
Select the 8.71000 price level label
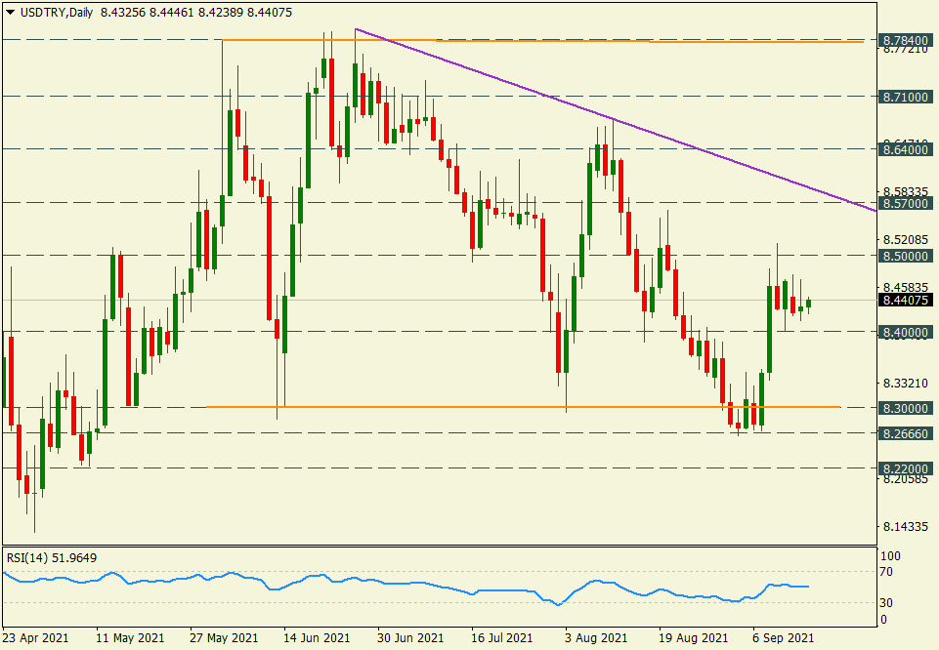906,97
